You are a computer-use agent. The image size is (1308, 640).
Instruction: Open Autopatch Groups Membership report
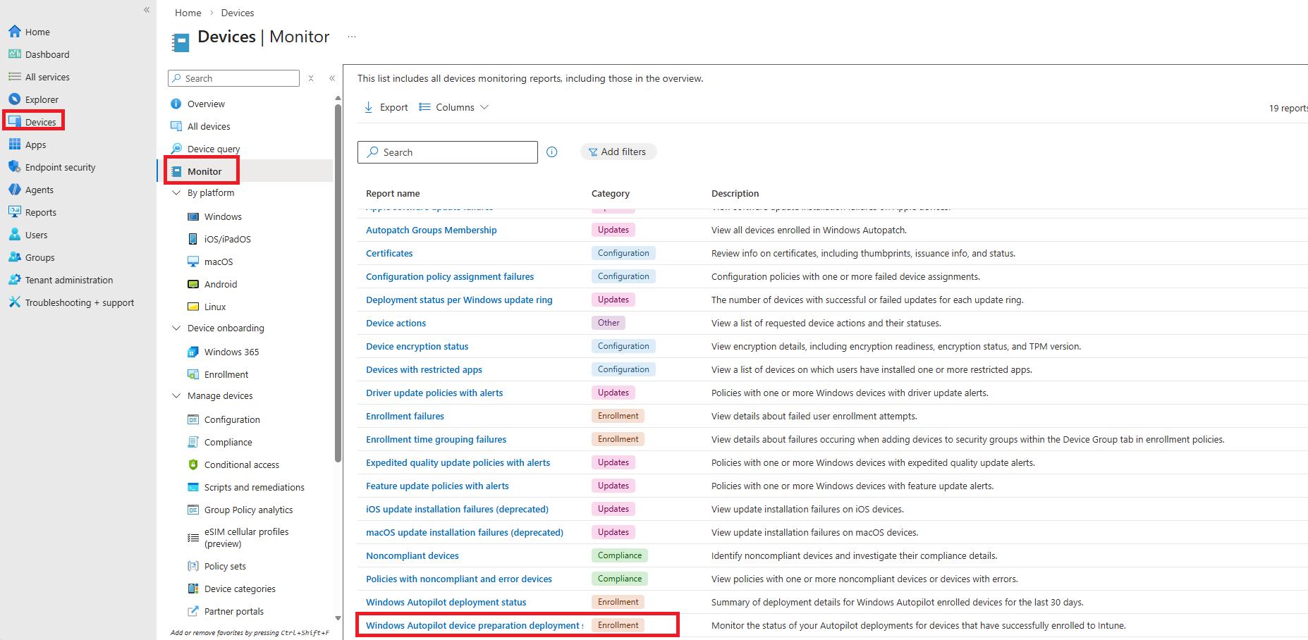432,230
